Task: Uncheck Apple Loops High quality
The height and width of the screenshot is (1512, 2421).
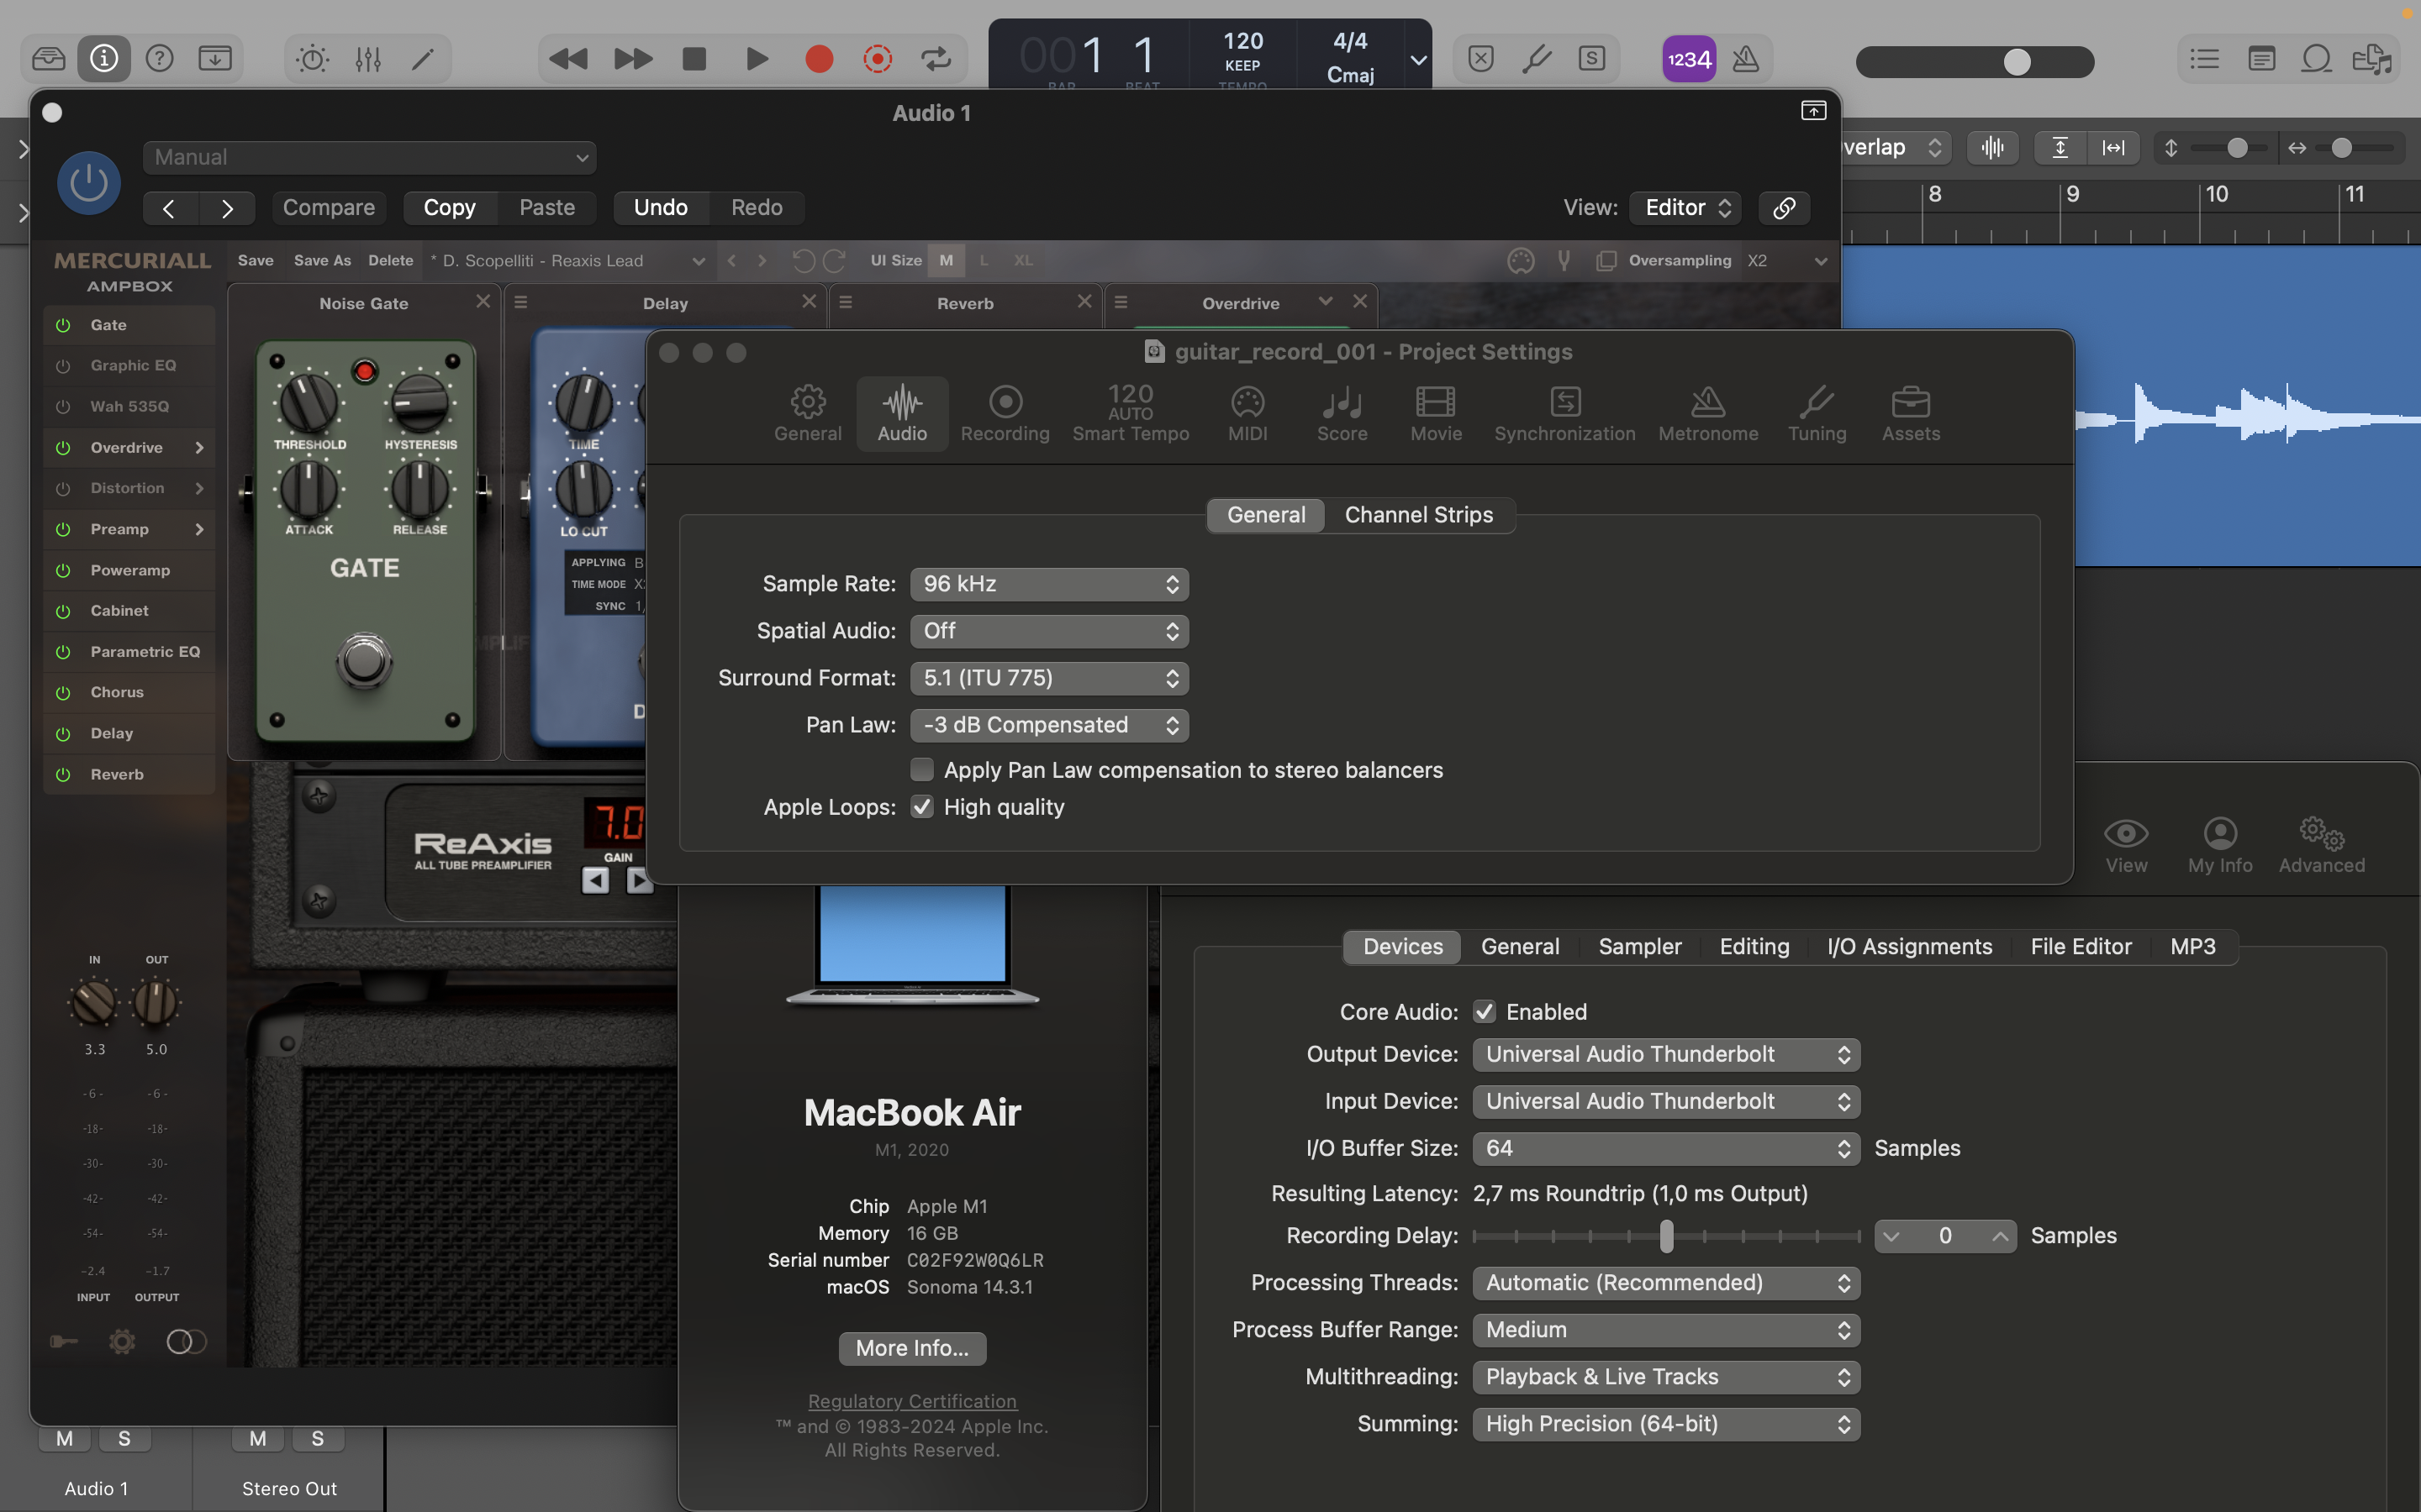Action: [922, 806]
